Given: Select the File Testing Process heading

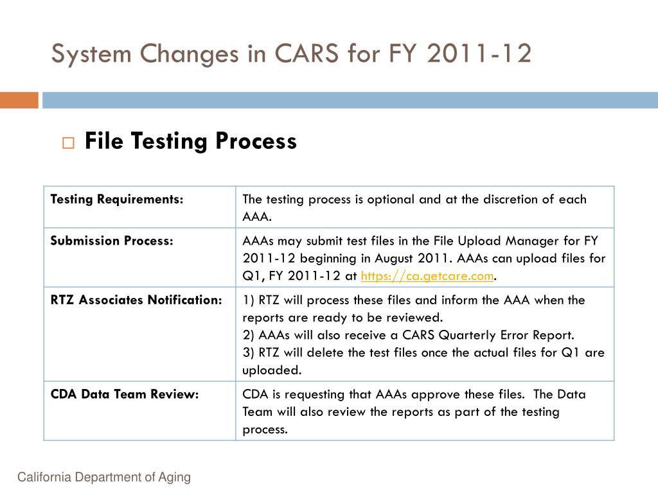Looking at the screenshot, I should (191, 141).
